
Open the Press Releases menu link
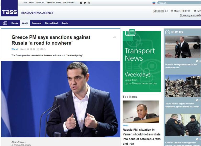click(54, 3)
